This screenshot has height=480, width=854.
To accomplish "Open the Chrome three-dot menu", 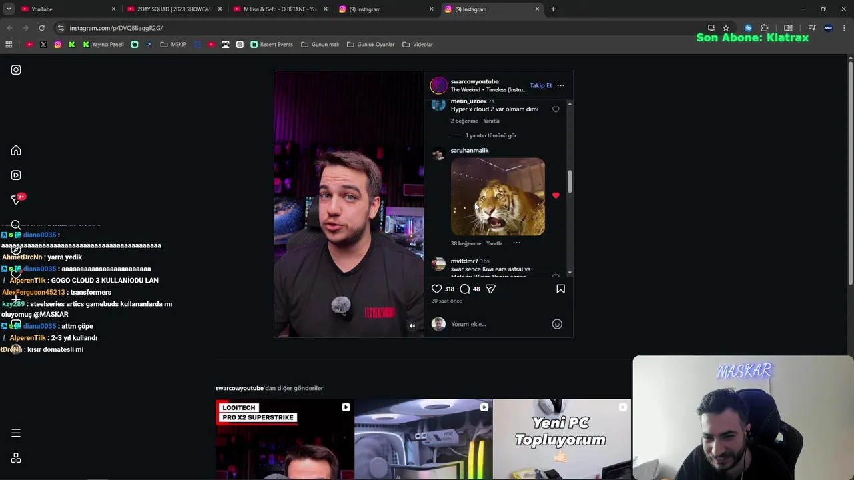I will (x=845, y=28).
